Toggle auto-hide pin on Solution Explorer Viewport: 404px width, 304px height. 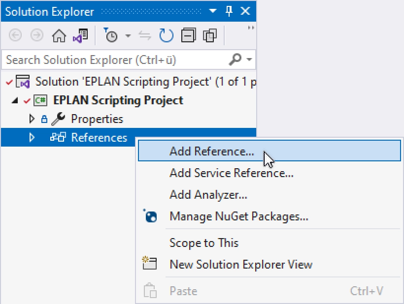[x=229, y=11]
